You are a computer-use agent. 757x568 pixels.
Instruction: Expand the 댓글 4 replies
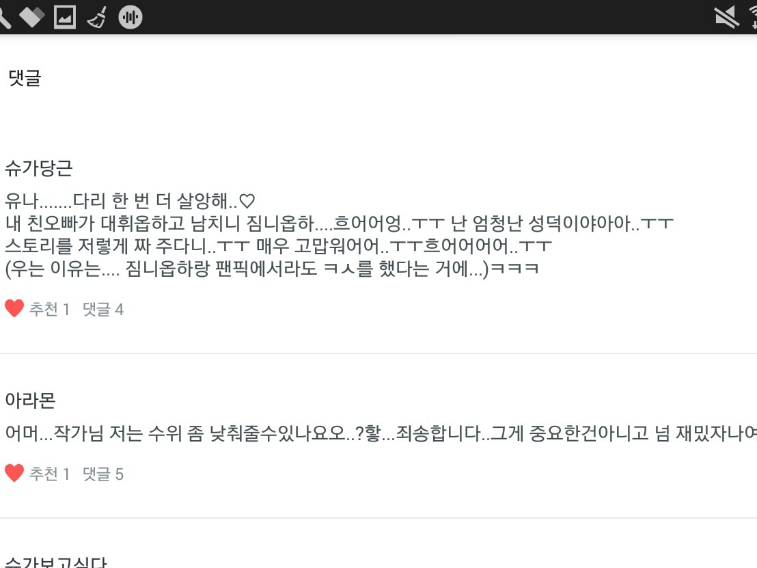click(103, 309)
